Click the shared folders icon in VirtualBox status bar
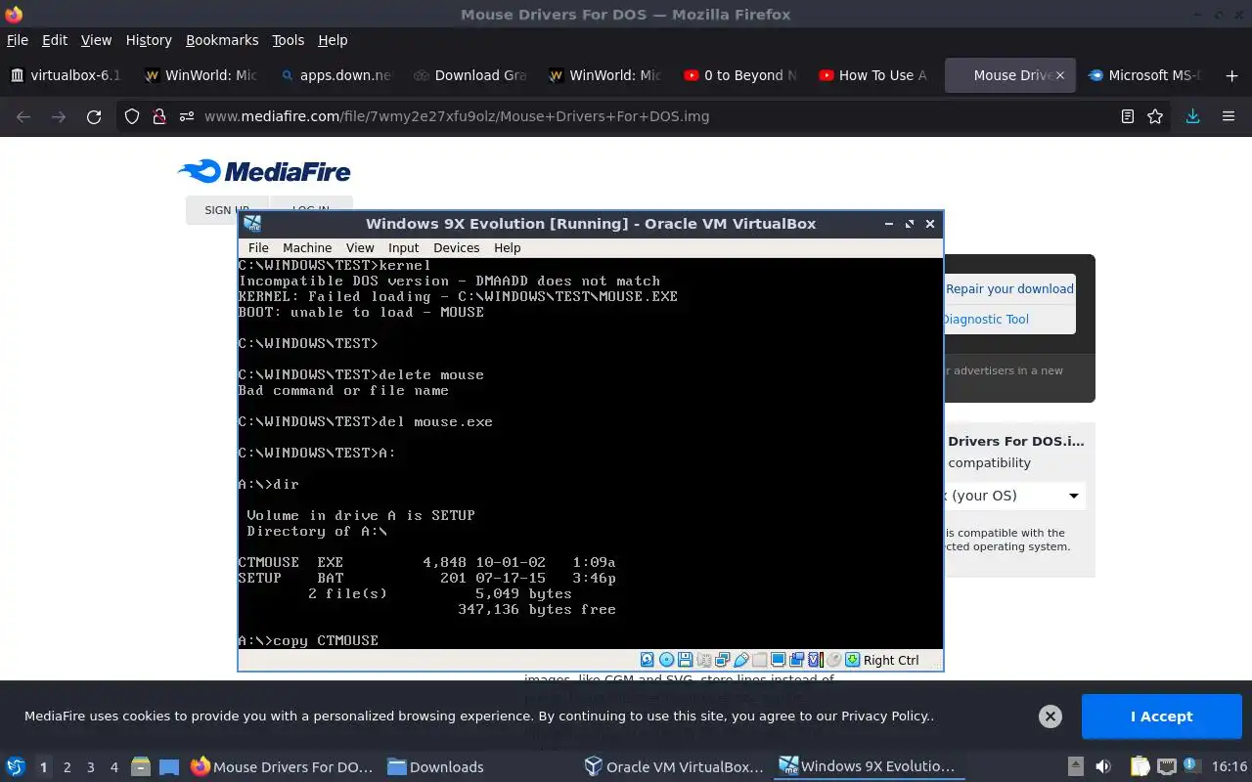Viewport: 1252px width, 782px height. 759,660
